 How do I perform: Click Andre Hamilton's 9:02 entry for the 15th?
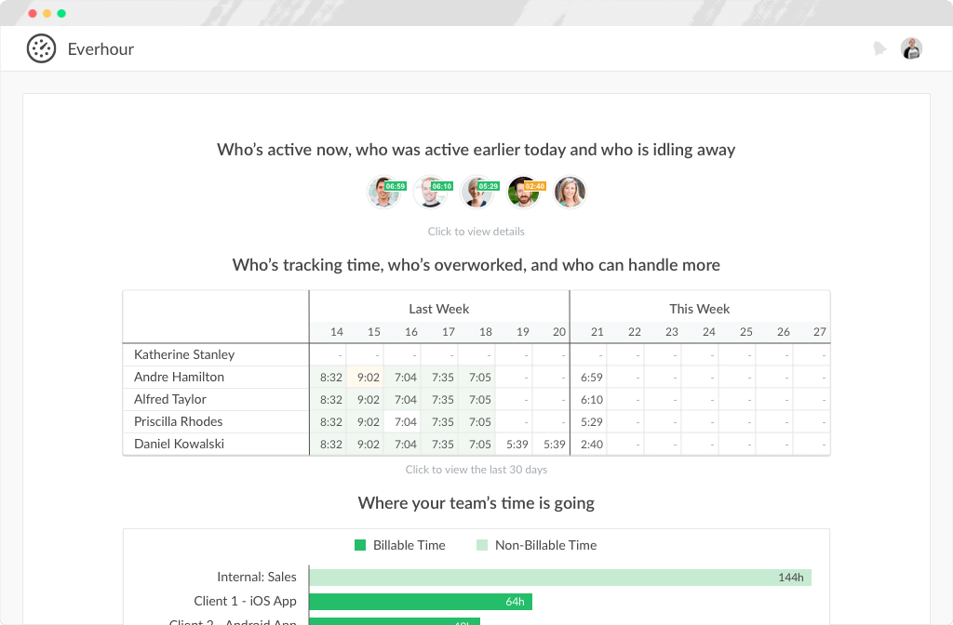369,377
